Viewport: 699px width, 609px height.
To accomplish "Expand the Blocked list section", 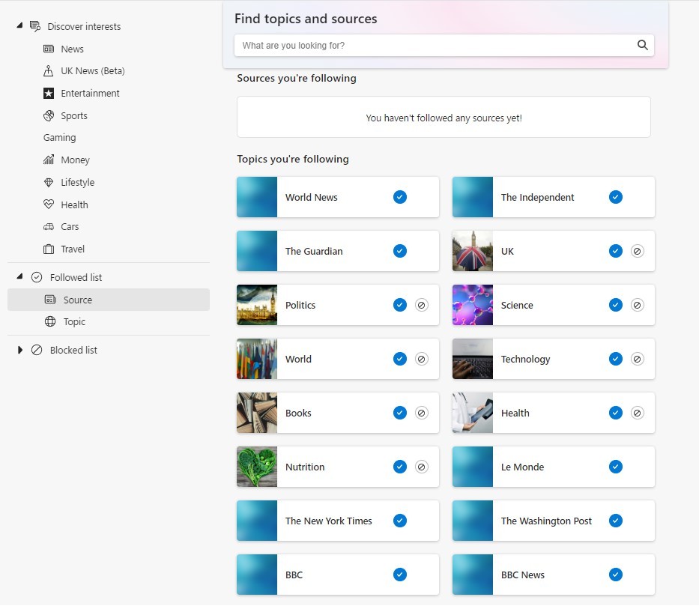I will point(19,350).
